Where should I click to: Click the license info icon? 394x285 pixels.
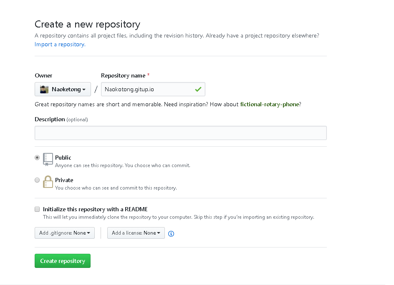click(171, 234)
